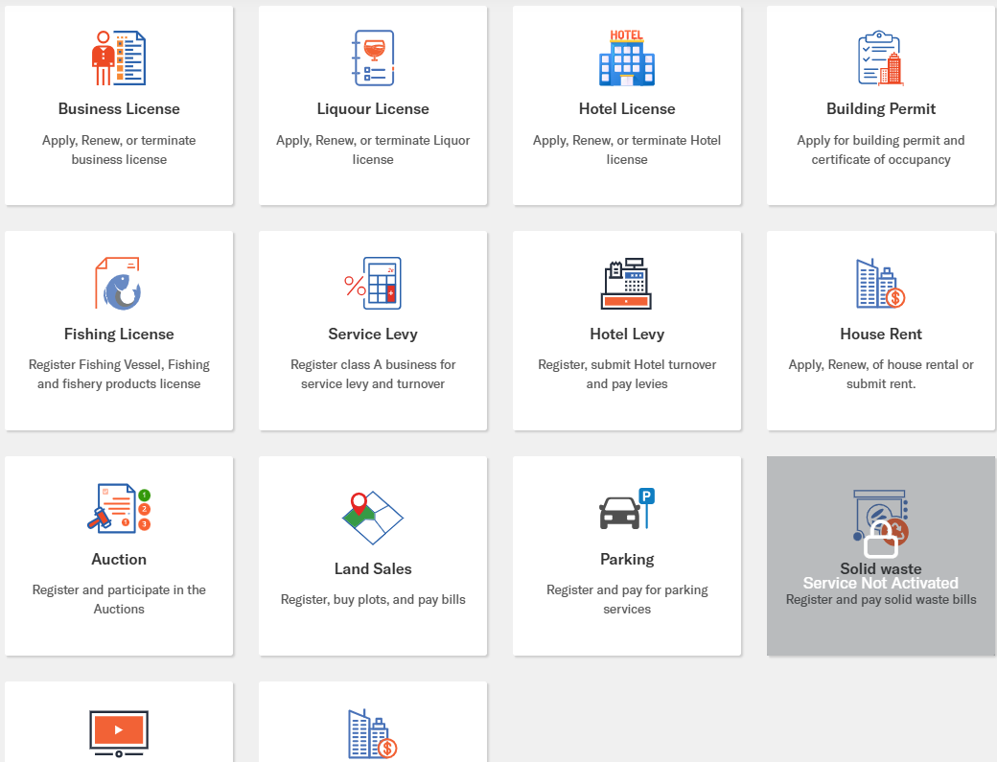Click 'Register and participate in the Auctions' text
Viewport: 997px width, 762px height.
point(119,599)
